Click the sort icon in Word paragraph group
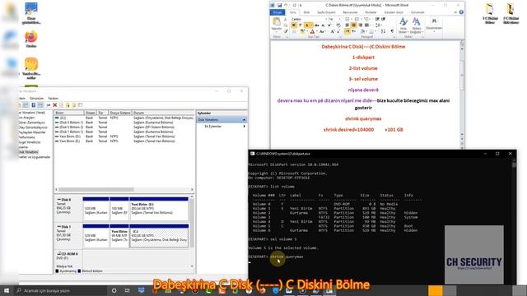Viewport: 527px width, 296px height. [x=383, y=31]
